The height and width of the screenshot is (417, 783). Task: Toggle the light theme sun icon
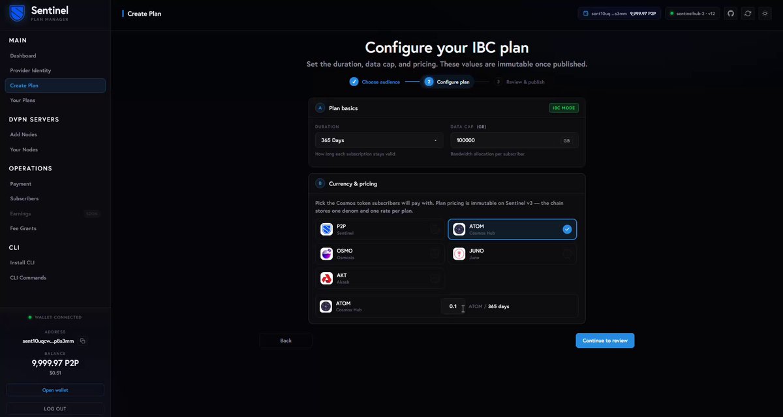coord(765,13)
